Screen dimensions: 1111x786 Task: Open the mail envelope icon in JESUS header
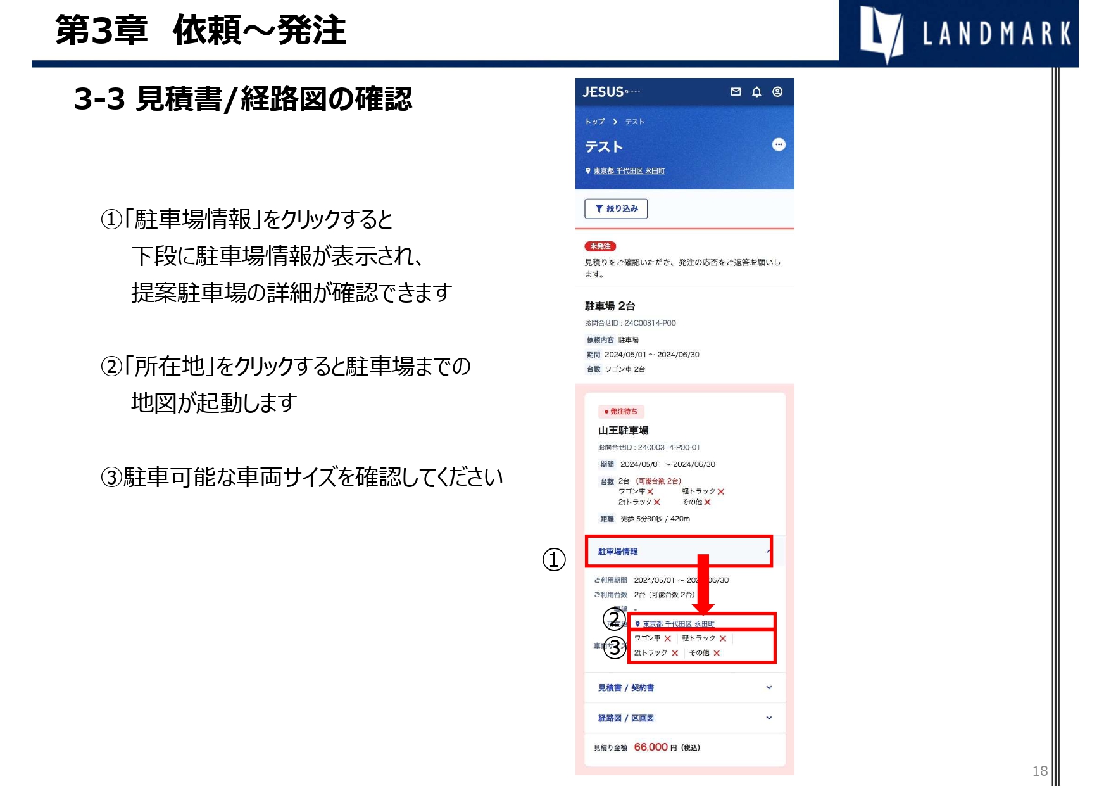pos(736,92)
